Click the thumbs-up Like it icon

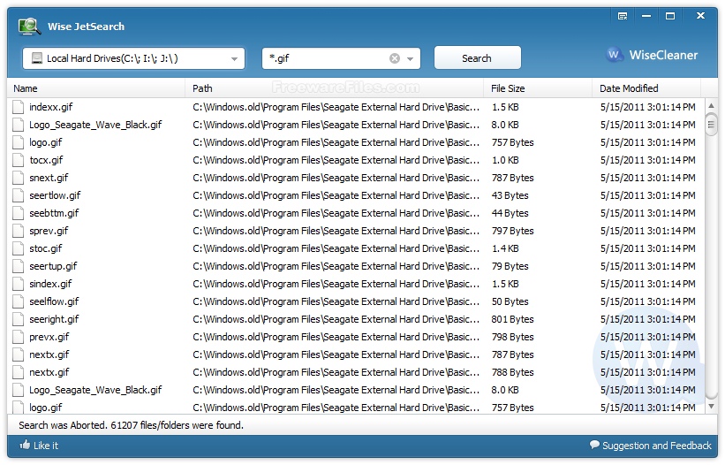25,445
